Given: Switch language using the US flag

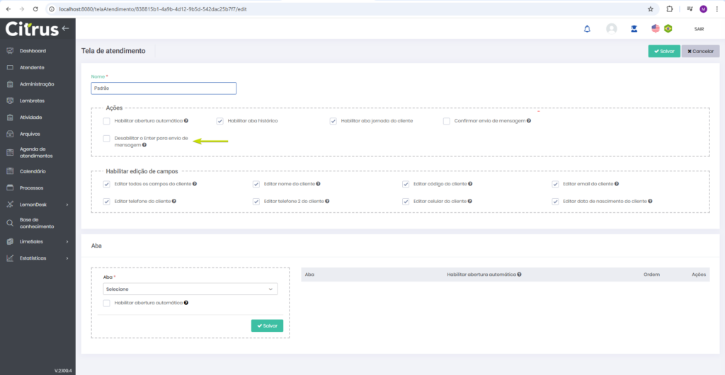Looking at the screenshot, I should [656, 29].
